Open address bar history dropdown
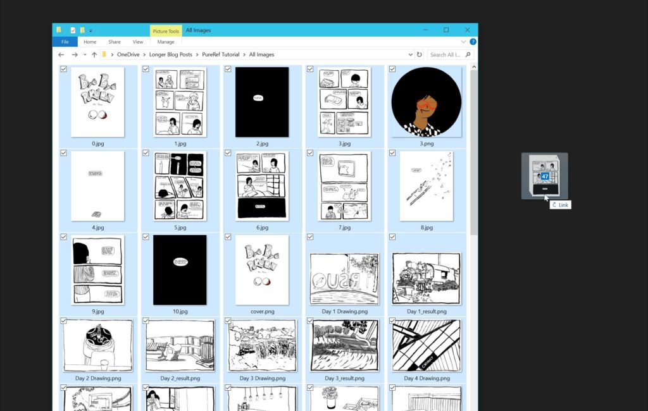The image size is (648, 411). click(410, 54)
